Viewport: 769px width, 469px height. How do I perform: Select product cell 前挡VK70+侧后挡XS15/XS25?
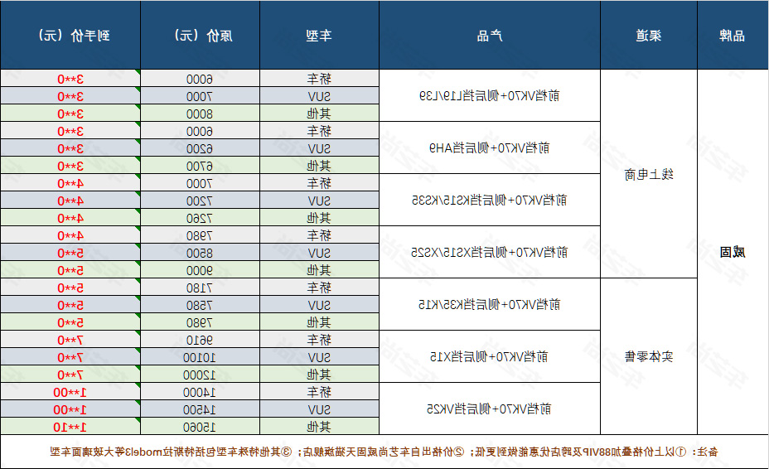[x=490, y=252]
